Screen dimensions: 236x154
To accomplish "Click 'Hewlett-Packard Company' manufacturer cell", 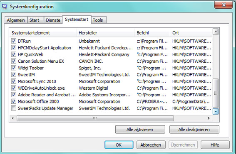I will tap(104, 54).
